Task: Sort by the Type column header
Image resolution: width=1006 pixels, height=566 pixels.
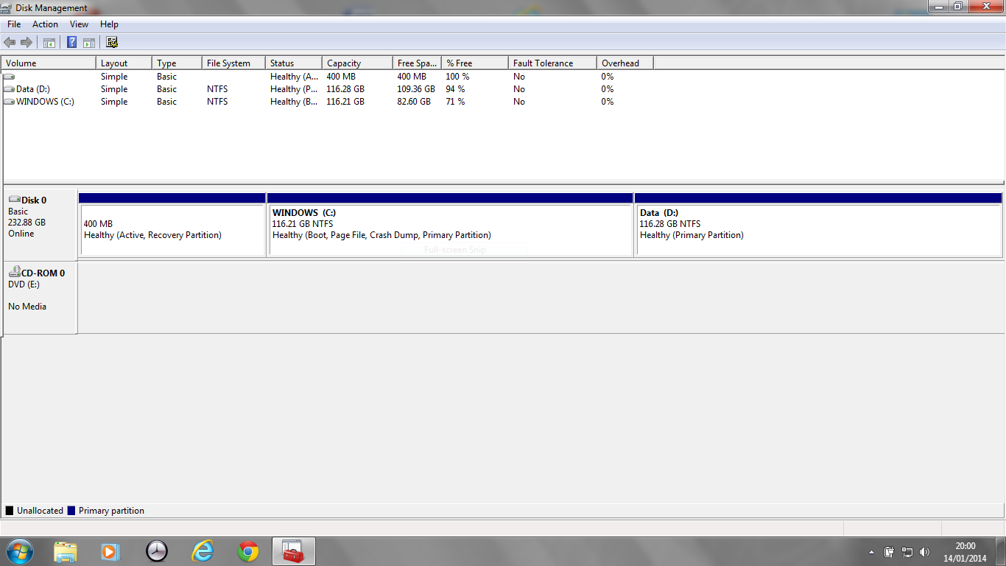Action: [x=177, y=63]
